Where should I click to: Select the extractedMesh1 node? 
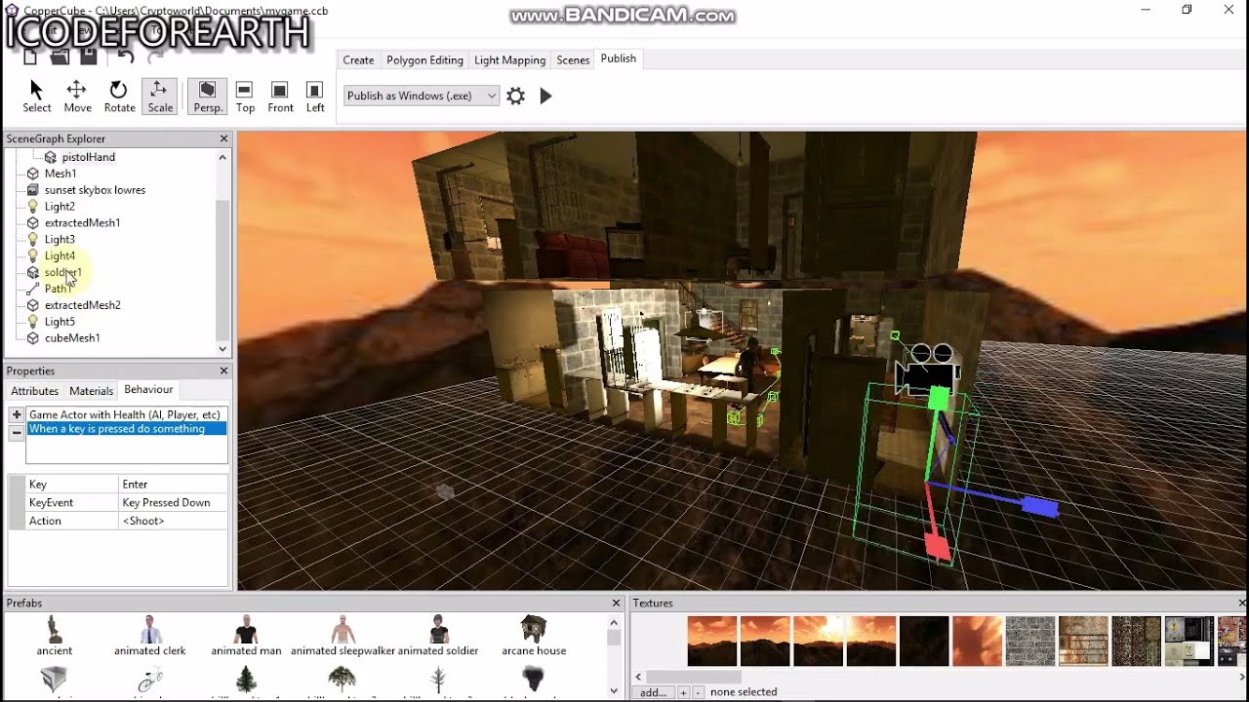click(x=82, y=223)
